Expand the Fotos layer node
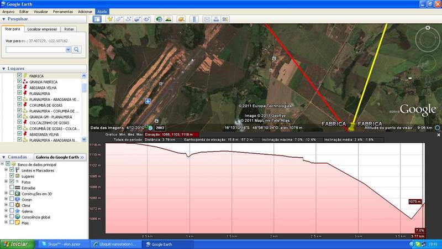Viewport: 442px width, 249px height. point(6,181)
